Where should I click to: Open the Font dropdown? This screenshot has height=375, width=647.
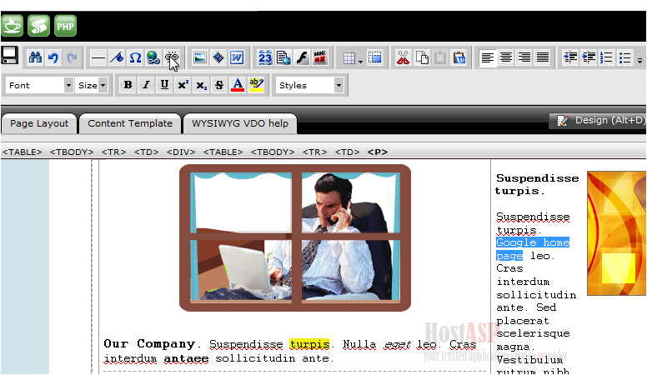coord(40,85)
